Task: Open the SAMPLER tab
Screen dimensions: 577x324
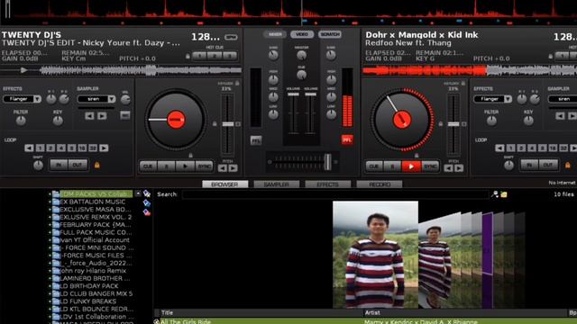Action: [277, 184]
